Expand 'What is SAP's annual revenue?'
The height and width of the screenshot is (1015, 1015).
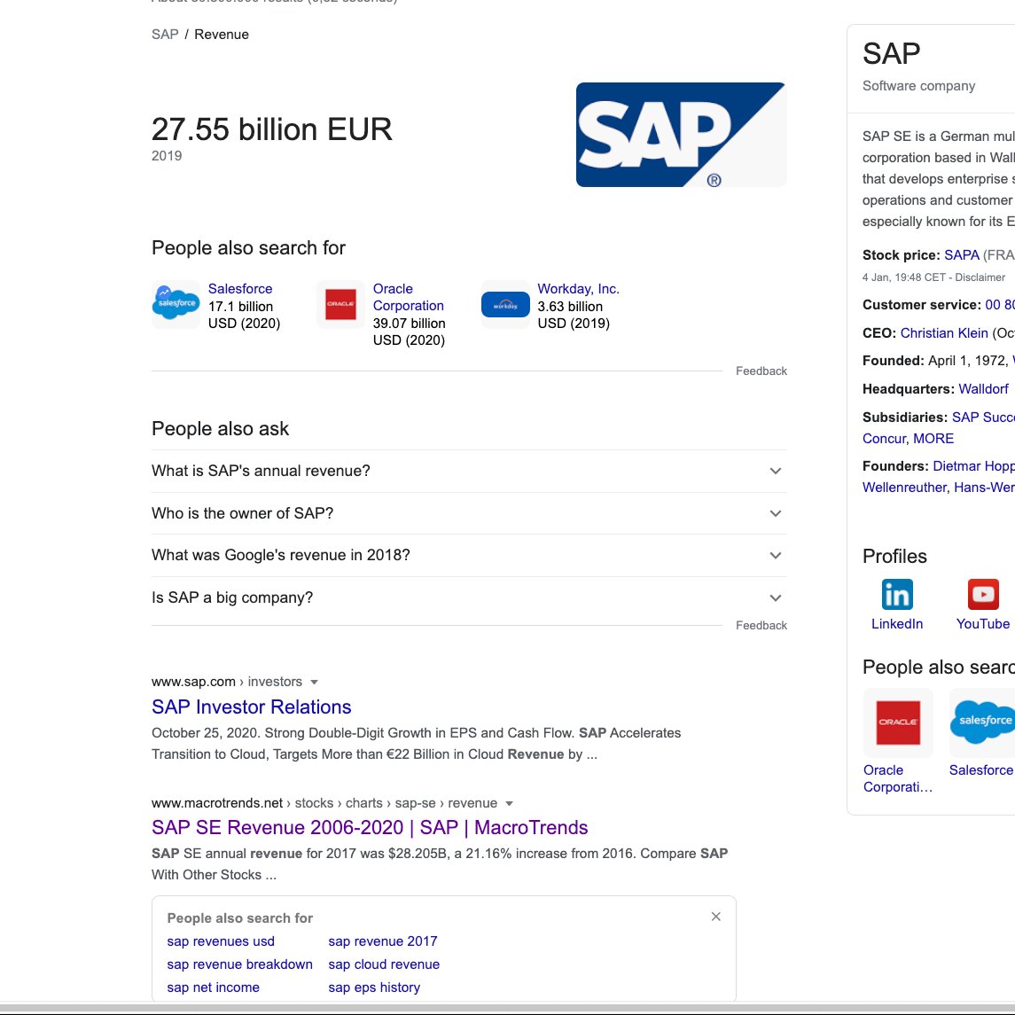[469, 471]
